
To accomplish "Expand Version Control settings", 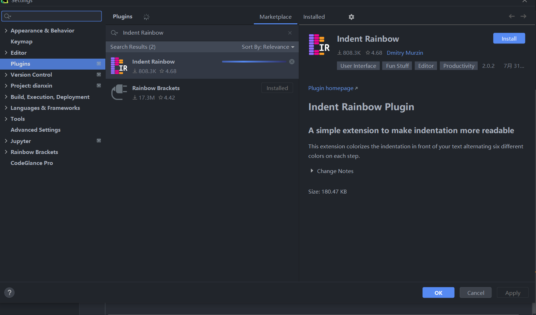I will click(6, 75).
